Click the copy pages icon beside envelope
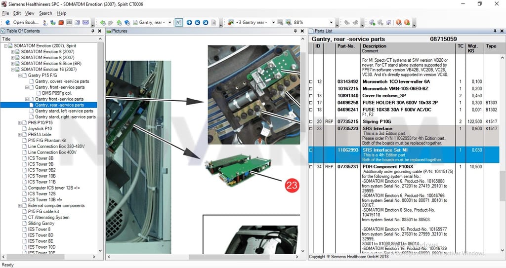The width and height of the screenshot is (506, 268). tap(78, 22)
